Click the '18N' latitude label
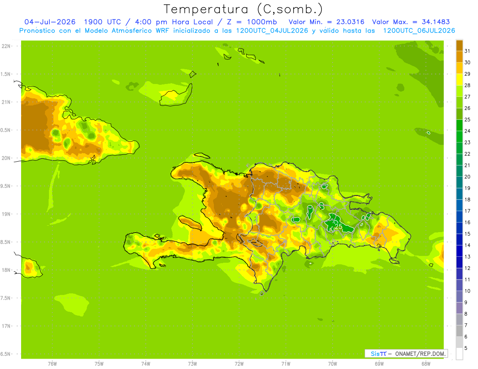Viewport: 478px width, 369px height. pos(5,270)
